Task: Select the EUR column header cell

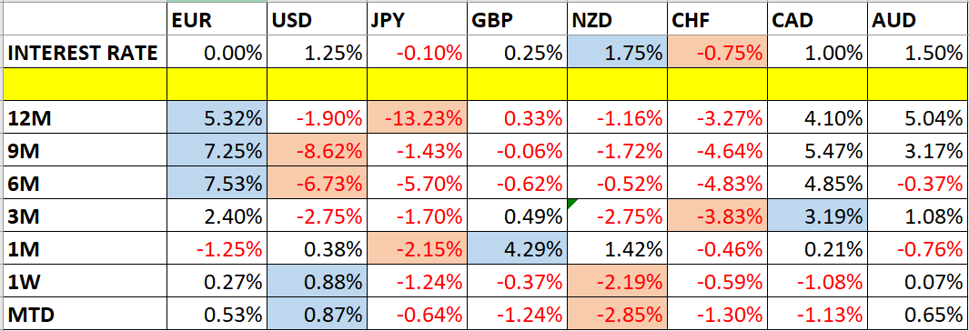Action: pos(217,20)
